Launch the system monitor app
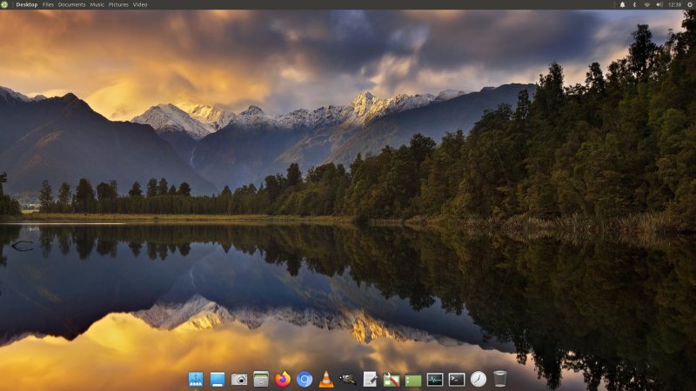696x391 pixels. click(x=435, y=379)
